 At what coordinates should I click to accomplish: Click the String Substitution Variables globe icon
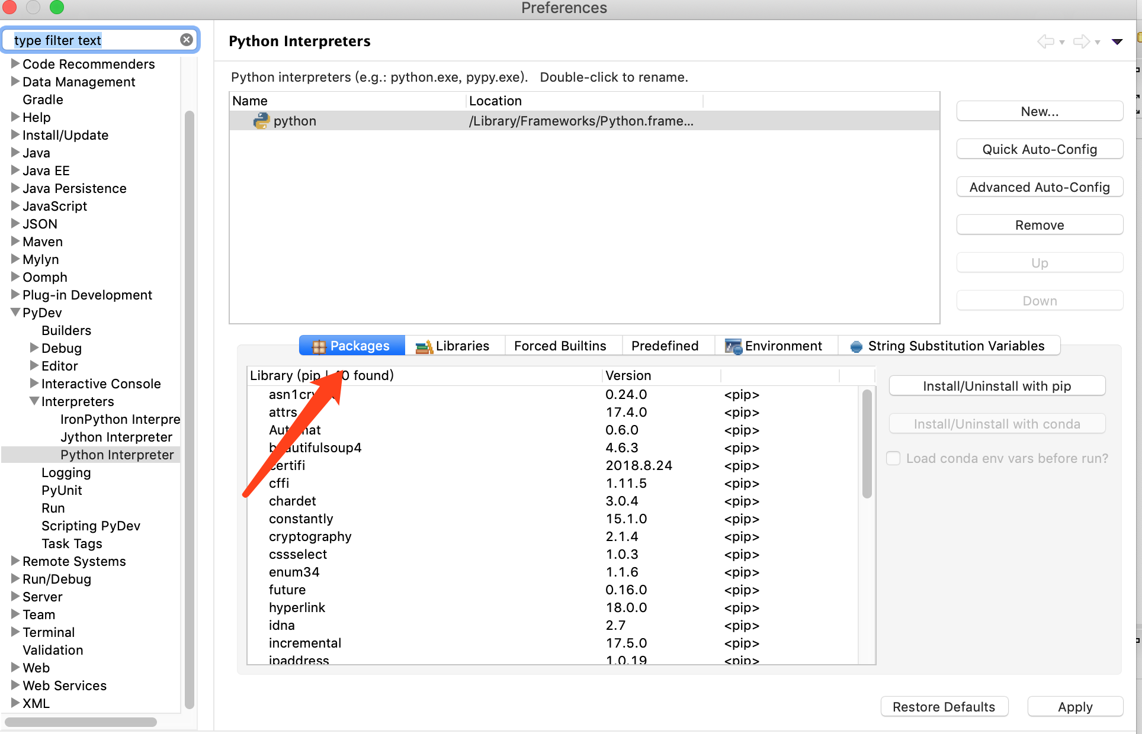[856, 346]
